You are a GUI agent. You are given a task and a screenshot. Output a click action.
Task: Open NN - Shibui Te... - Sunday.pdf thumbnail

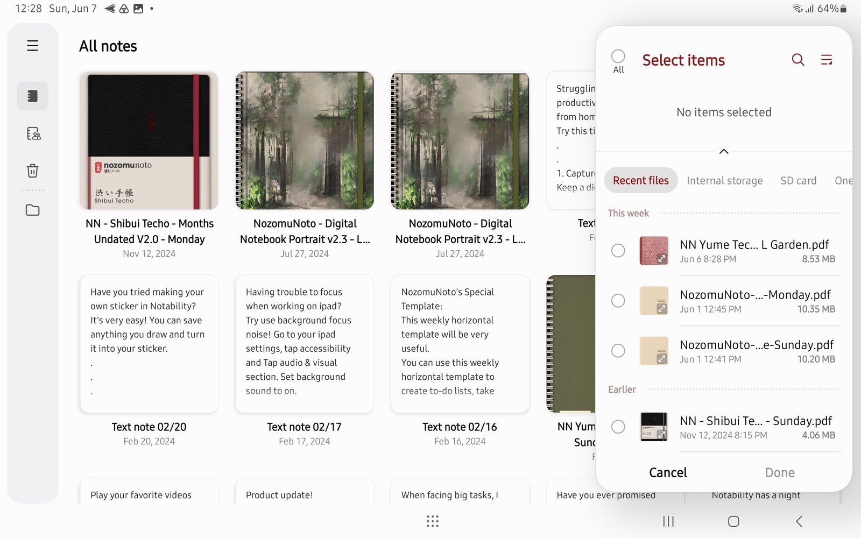point(654,427)
